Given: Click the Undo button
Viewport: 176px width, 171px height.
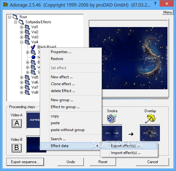Looking at the screenshot, I should 71,162.
